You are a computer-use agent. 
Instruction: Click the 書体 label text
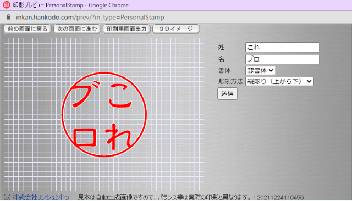[x=224, y=70]
